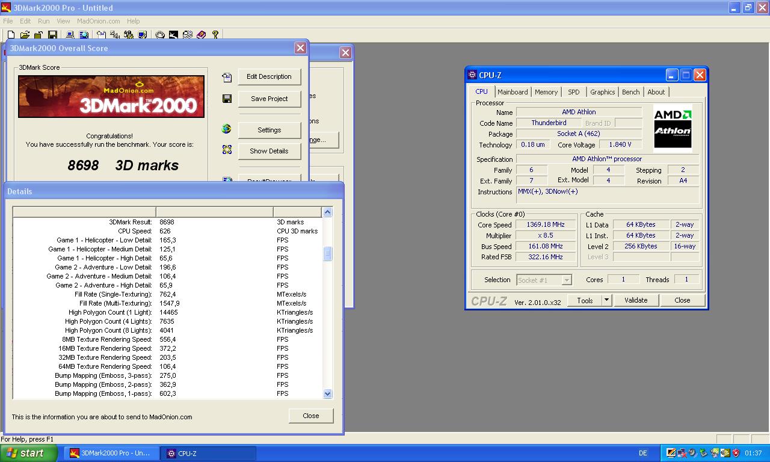The image size is (770, 462).
Task: Switch to the About tab in CPU-Z
Action: point(656,92)
